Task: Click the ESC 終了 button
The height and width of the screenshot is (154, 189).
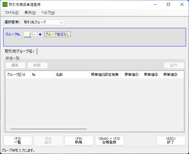Action: (171, 140)
